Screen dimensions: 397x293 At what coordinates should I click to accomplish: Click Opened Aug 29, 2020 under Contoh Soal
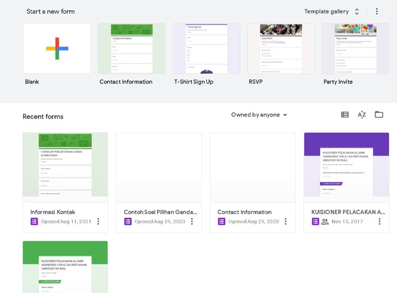click(x=160, y=221)
